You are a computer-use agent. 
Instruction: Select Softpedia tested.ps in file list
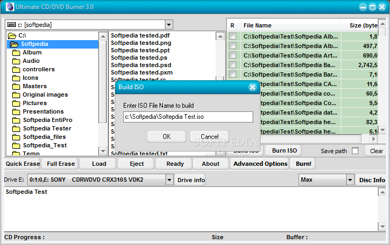[139, 58]
